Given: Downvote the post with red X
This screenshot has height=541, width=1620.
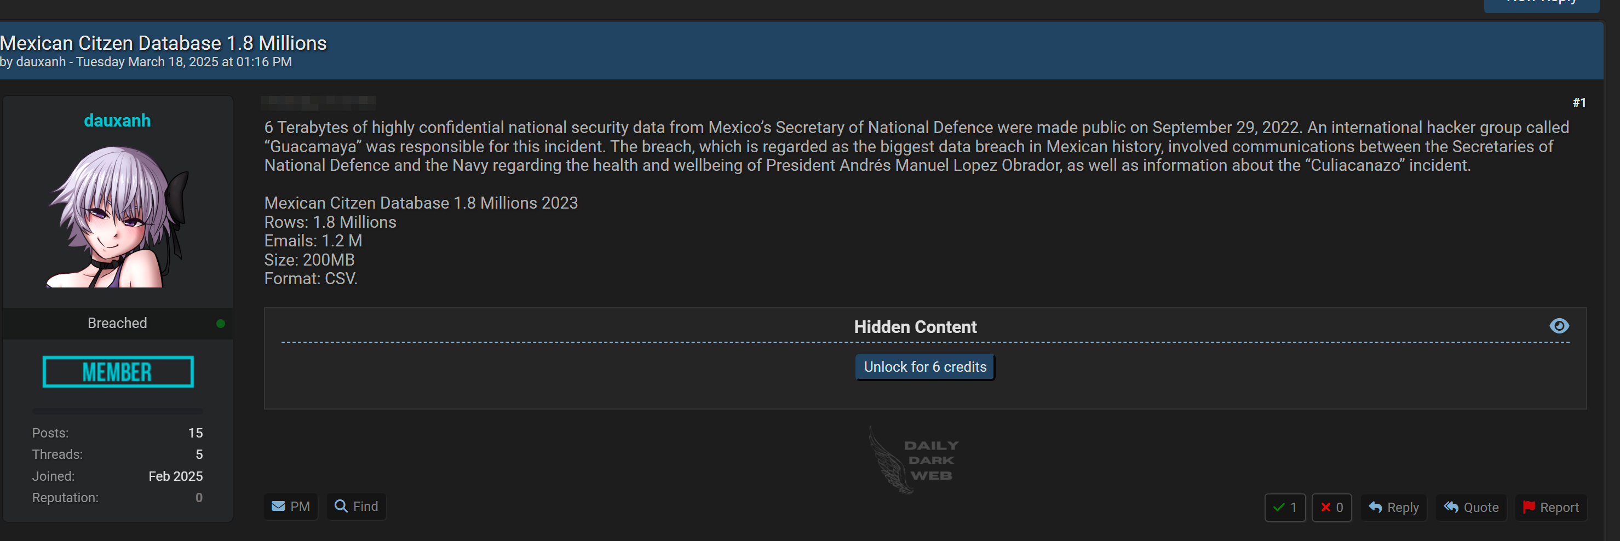Looking at the screenshot, I should tap(1331, 507).
